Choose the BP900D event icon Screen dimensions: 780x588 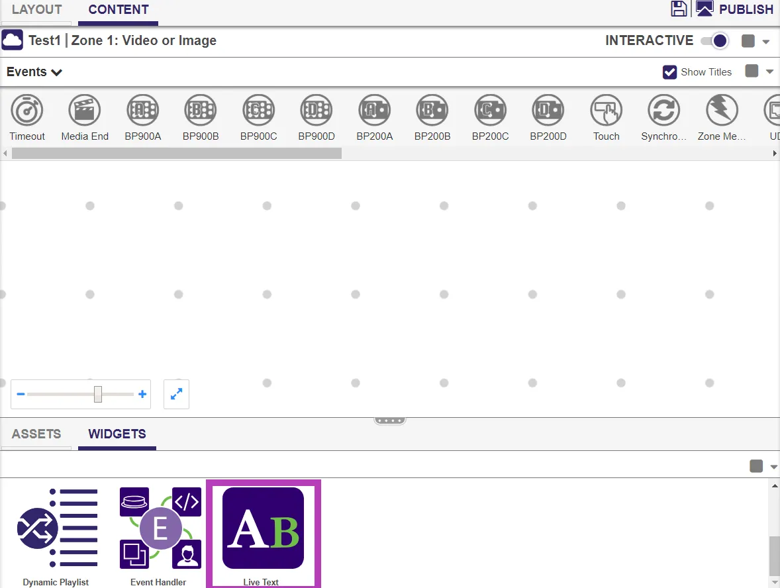[x=317, y=110]
